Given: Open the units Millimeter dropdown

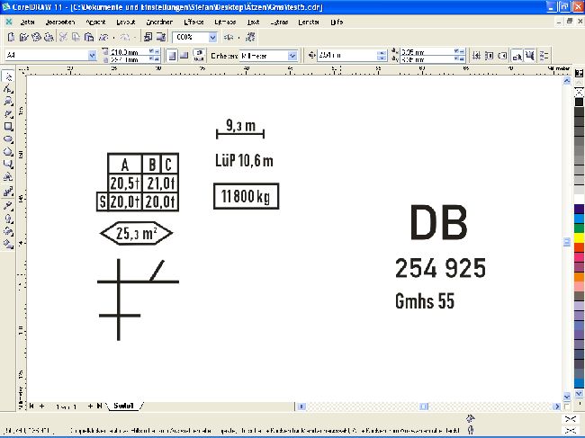Looking at the screenshot, I should pyautogui.click(x=292, y=56).
